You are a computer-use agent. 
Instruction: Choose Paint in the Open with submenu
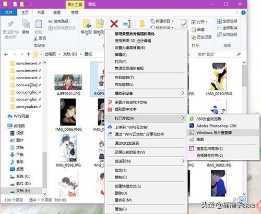pyautogui.click(x=223, y=140)
